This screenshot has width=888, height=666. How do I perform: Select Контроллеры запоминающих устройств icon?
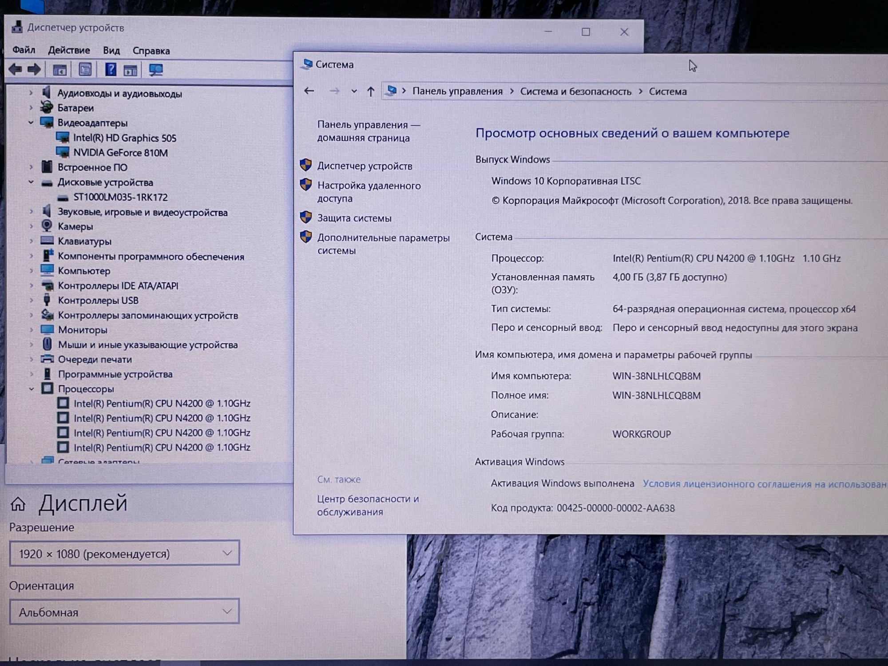pos(47,315)
